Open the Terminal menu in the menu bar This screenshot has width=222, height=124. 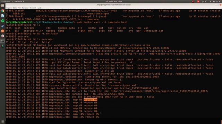(33, 8)
